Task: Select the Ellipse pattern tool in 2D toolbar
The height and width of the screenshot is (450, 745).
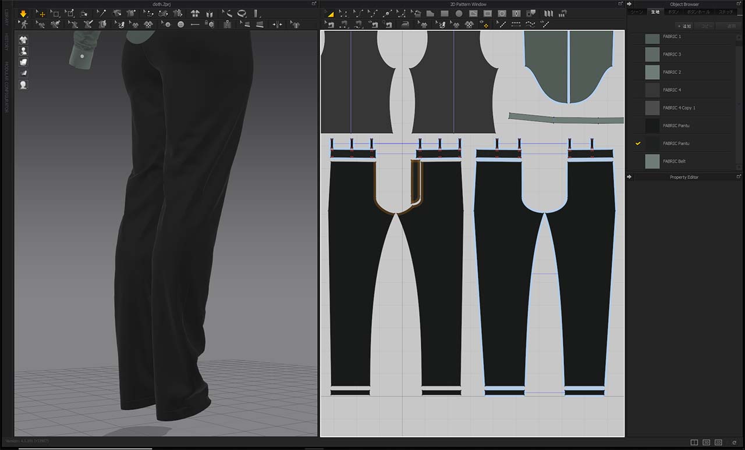Action: [x=459, y=13]
